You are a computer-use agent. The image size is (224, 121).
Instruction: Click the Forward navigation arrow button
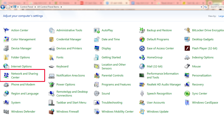(x=8, y=7)
